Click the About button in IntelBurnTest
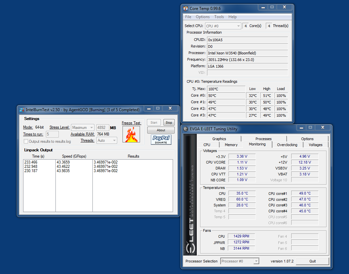The width and height of the screenshot is (349, 274). point(161,130)
